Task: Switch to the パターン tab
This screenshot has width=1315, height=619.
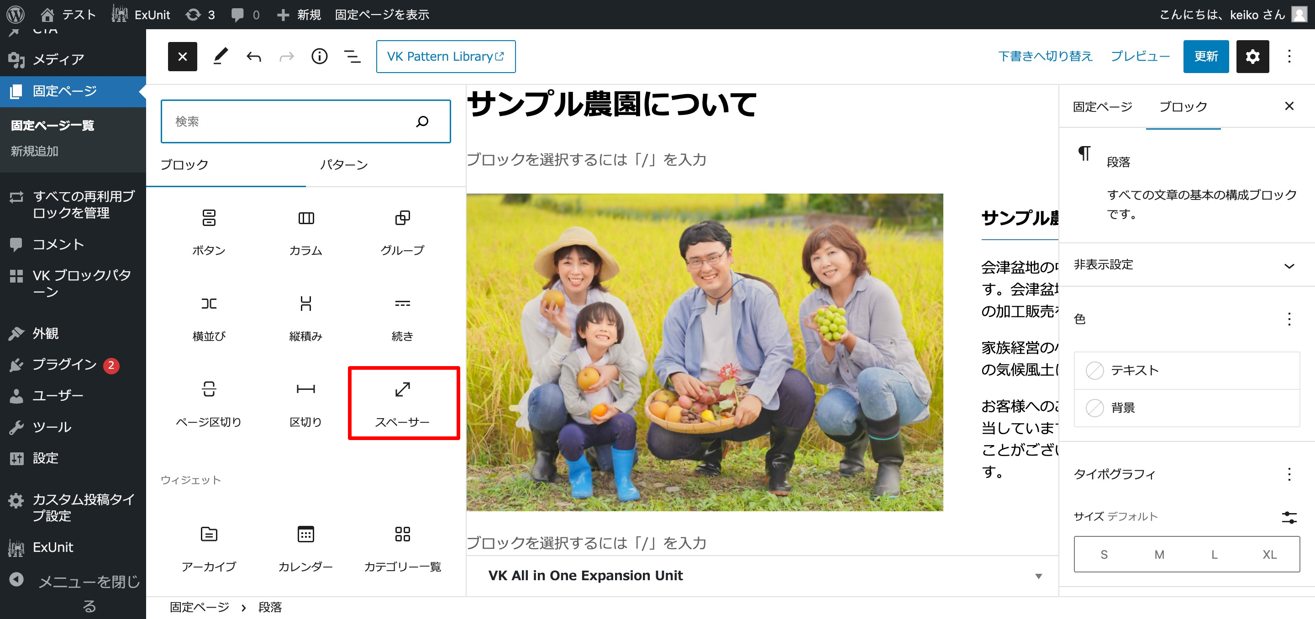Action: pyautogui.click(x=343, y=165)
